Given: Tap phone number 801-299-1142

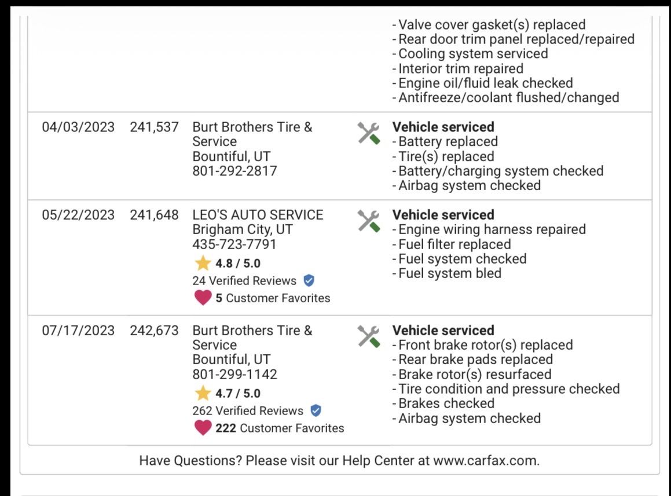Looking at the screenshot, I should pyautogui.click(x=234, y=374).
